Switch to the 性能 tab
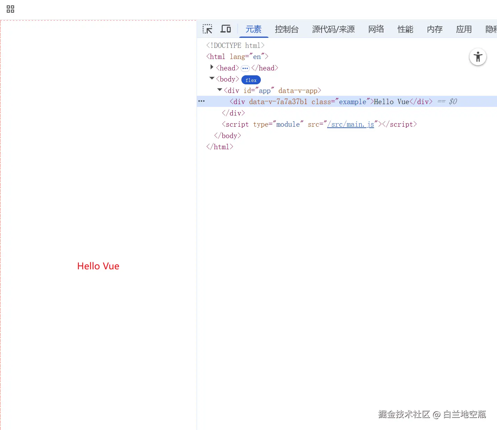Screen dimensions: 497x430 coord(405,29)
